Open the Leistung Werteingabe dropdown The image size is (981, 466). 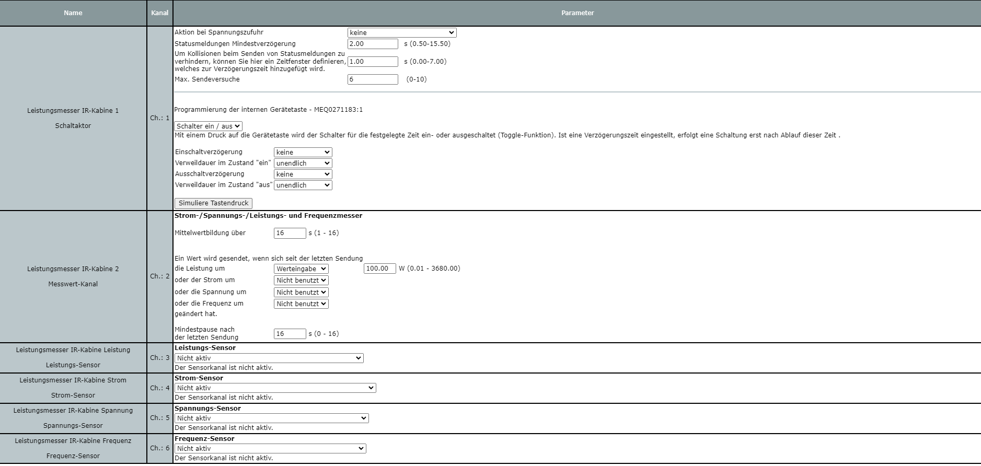pyautogui.click(x=301, y=269)
